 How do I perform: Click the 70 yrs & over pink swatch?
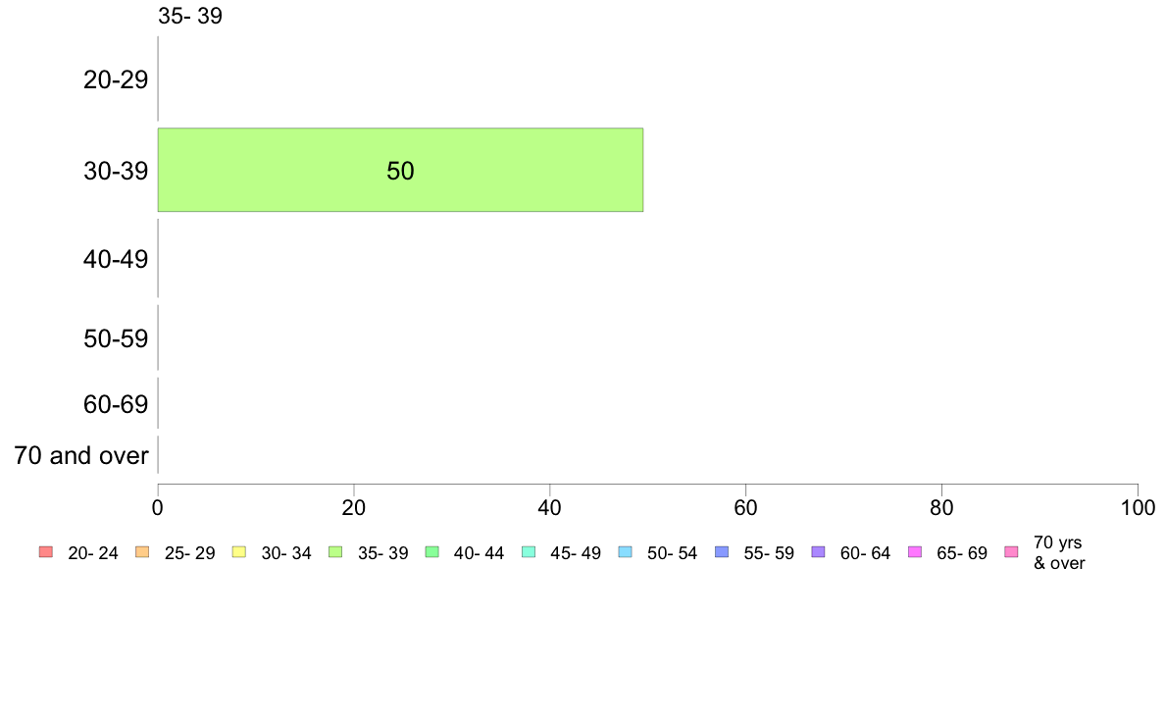[1012, 551]
